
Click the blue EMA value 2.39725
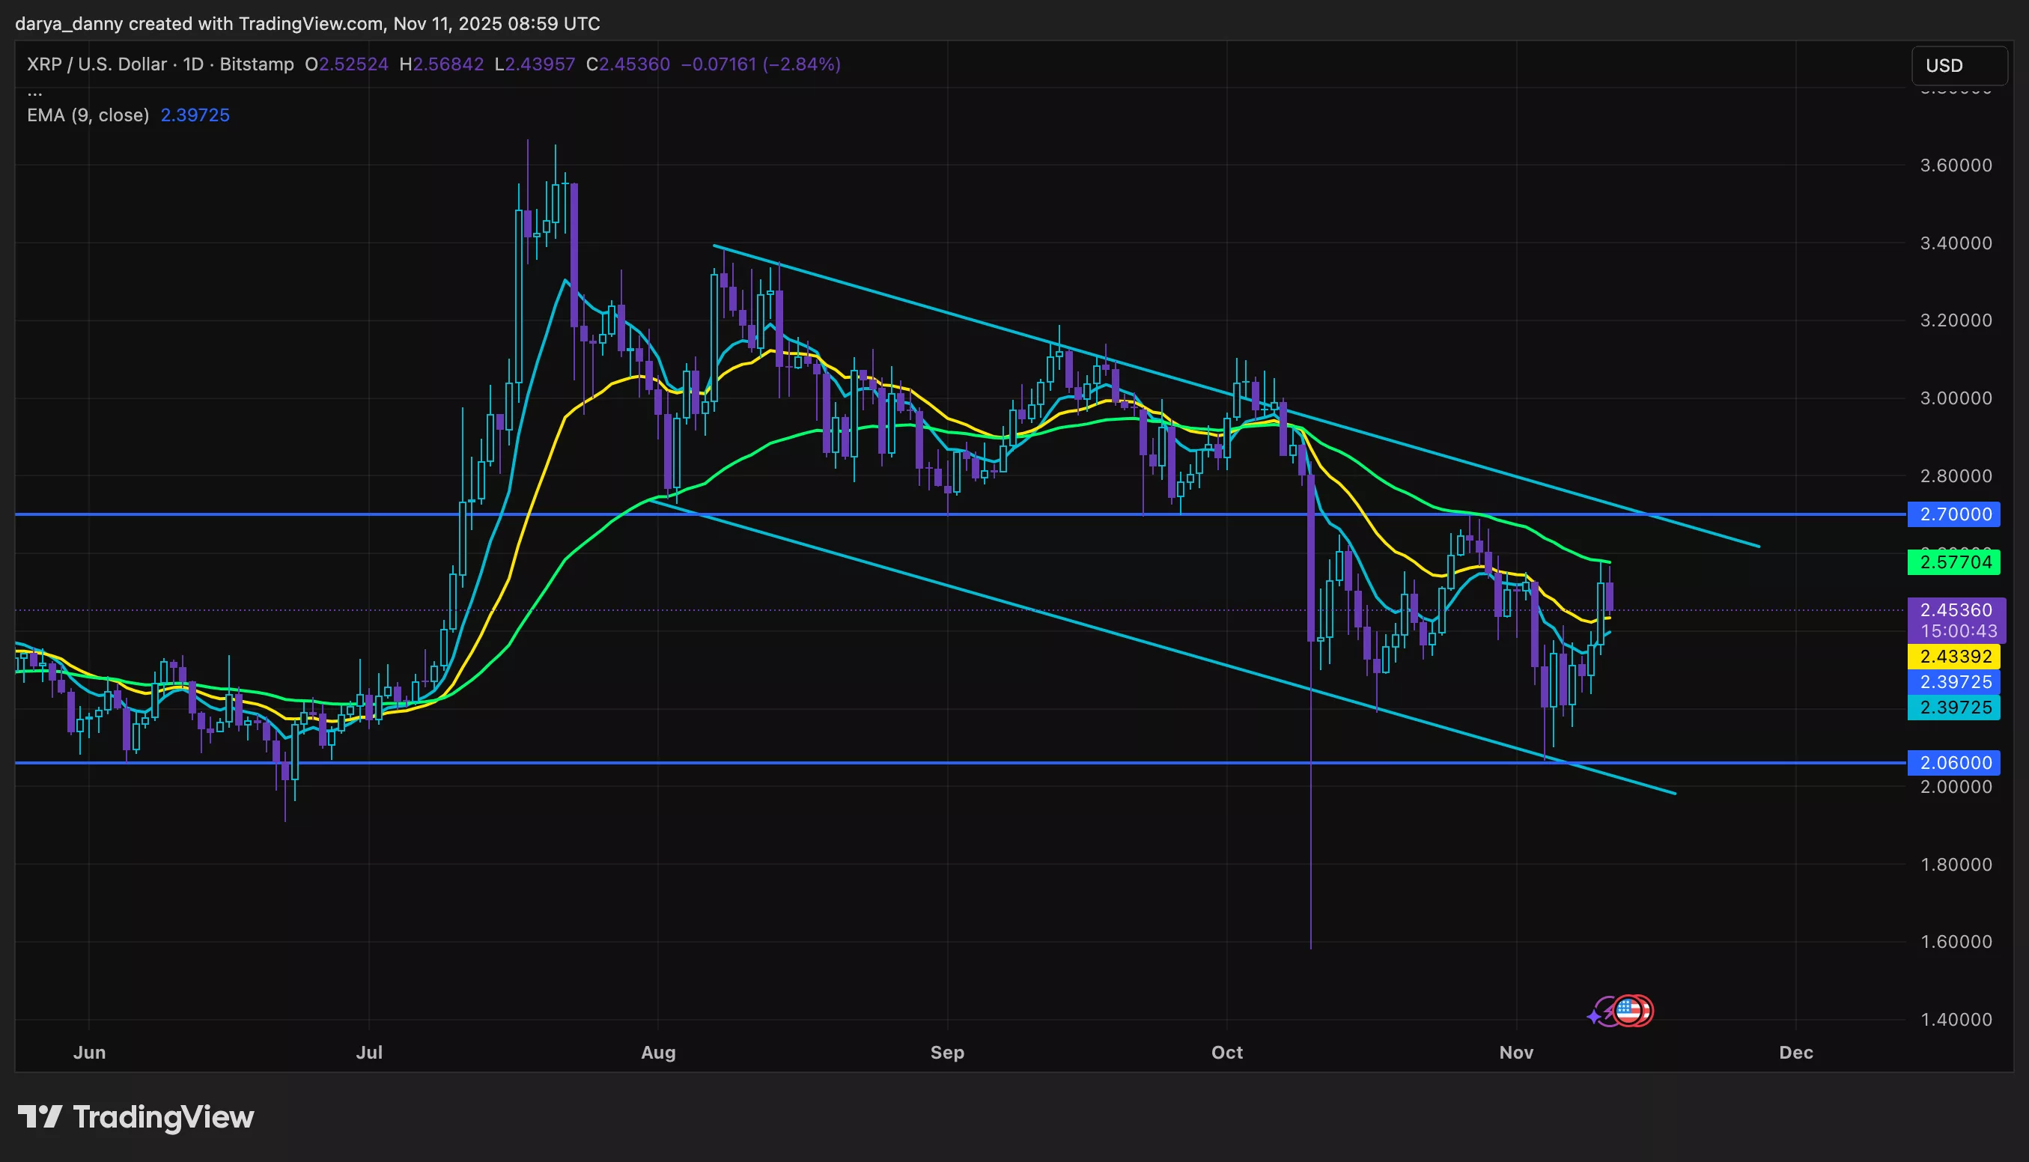pyautogui.click(x=194, y=115)
